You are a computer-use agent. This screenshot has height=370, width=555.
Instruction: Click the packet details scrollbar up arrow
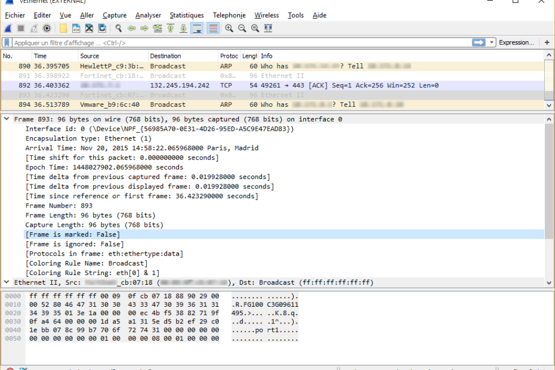tap(548, 119)
